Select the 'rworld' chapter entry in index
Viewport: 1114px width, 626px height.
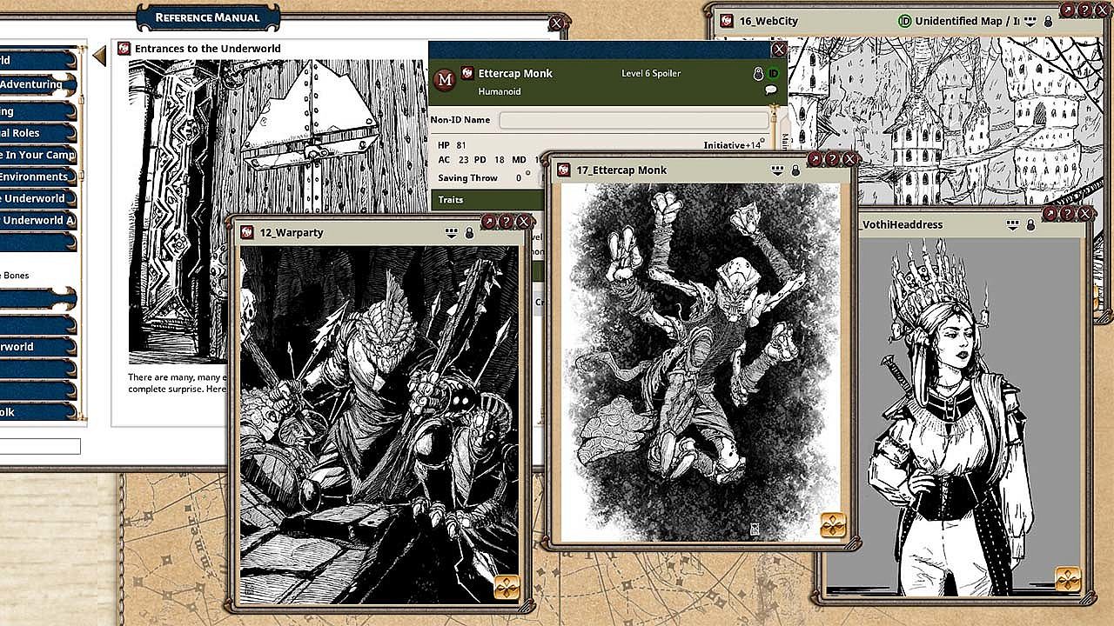point(37,347)
